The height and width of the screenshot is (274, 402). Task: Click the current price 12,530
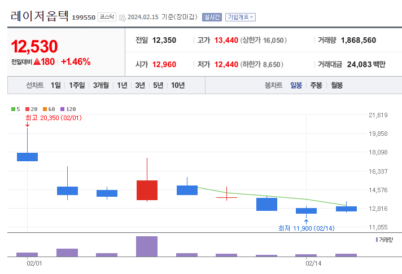pos(34,47)
